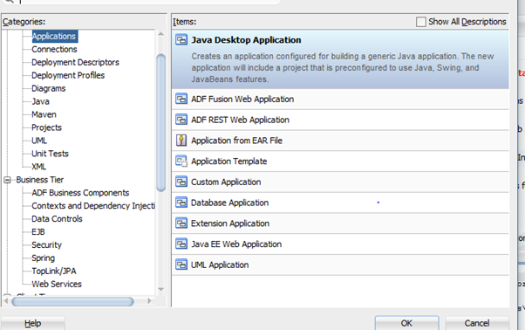Choose Database Application text
The width and height of the screenshot is (525, 330).
point(229,203)
